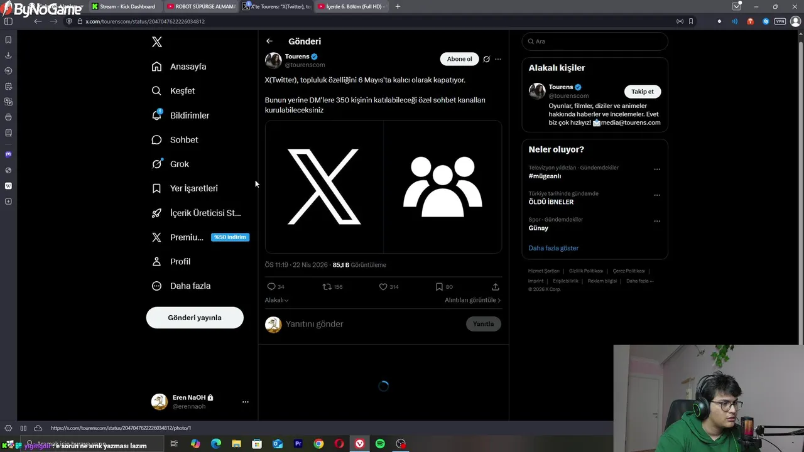Open Premiere Pro from the taskbar
The image size is (804, 452).
(x=298, y=444)
